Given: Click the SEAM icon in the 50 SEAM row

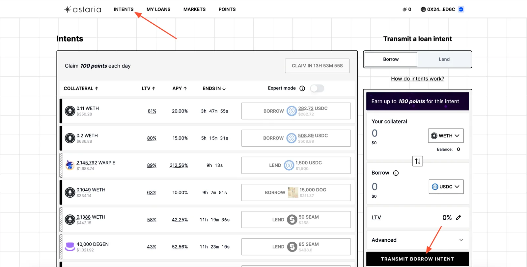Looking at the screenshot, I should (x=292, y=220).
